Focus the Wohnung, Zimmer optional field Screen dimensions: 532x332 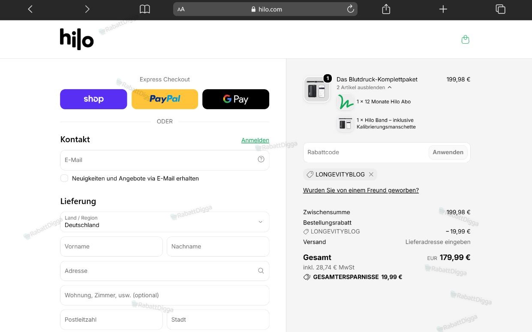pos(165,295)
